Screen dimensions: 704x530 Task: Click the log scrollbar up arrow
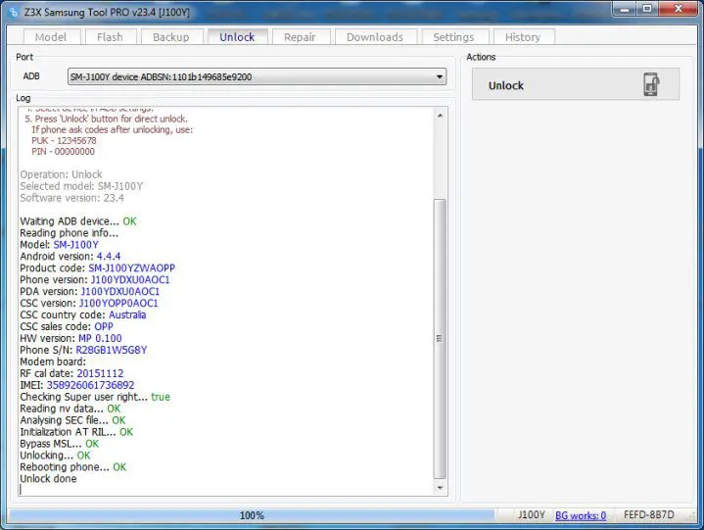click(x=440, y=116)
